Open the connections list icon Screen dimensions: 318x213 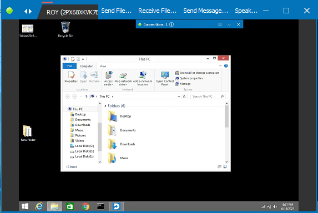click(220, 24)
